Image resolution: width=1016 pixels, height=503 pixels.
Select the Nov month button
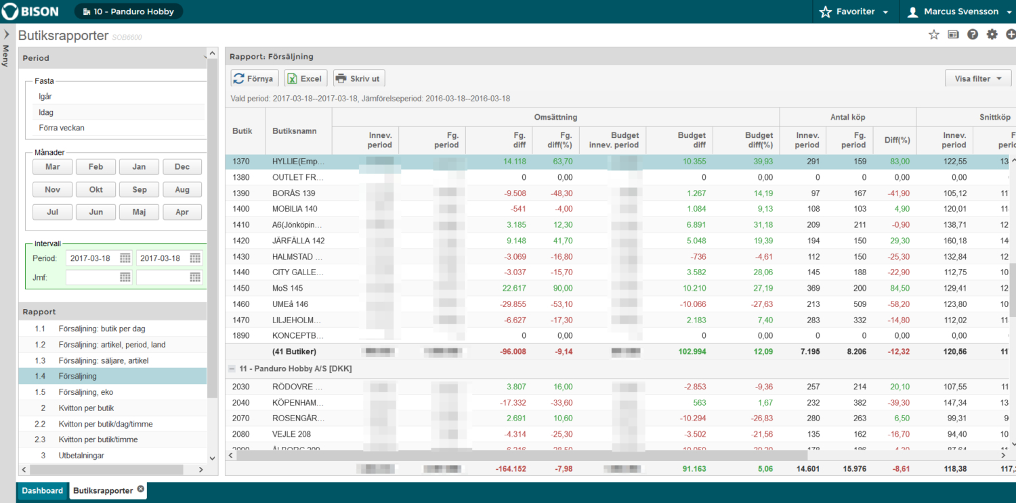coord(53,189)
